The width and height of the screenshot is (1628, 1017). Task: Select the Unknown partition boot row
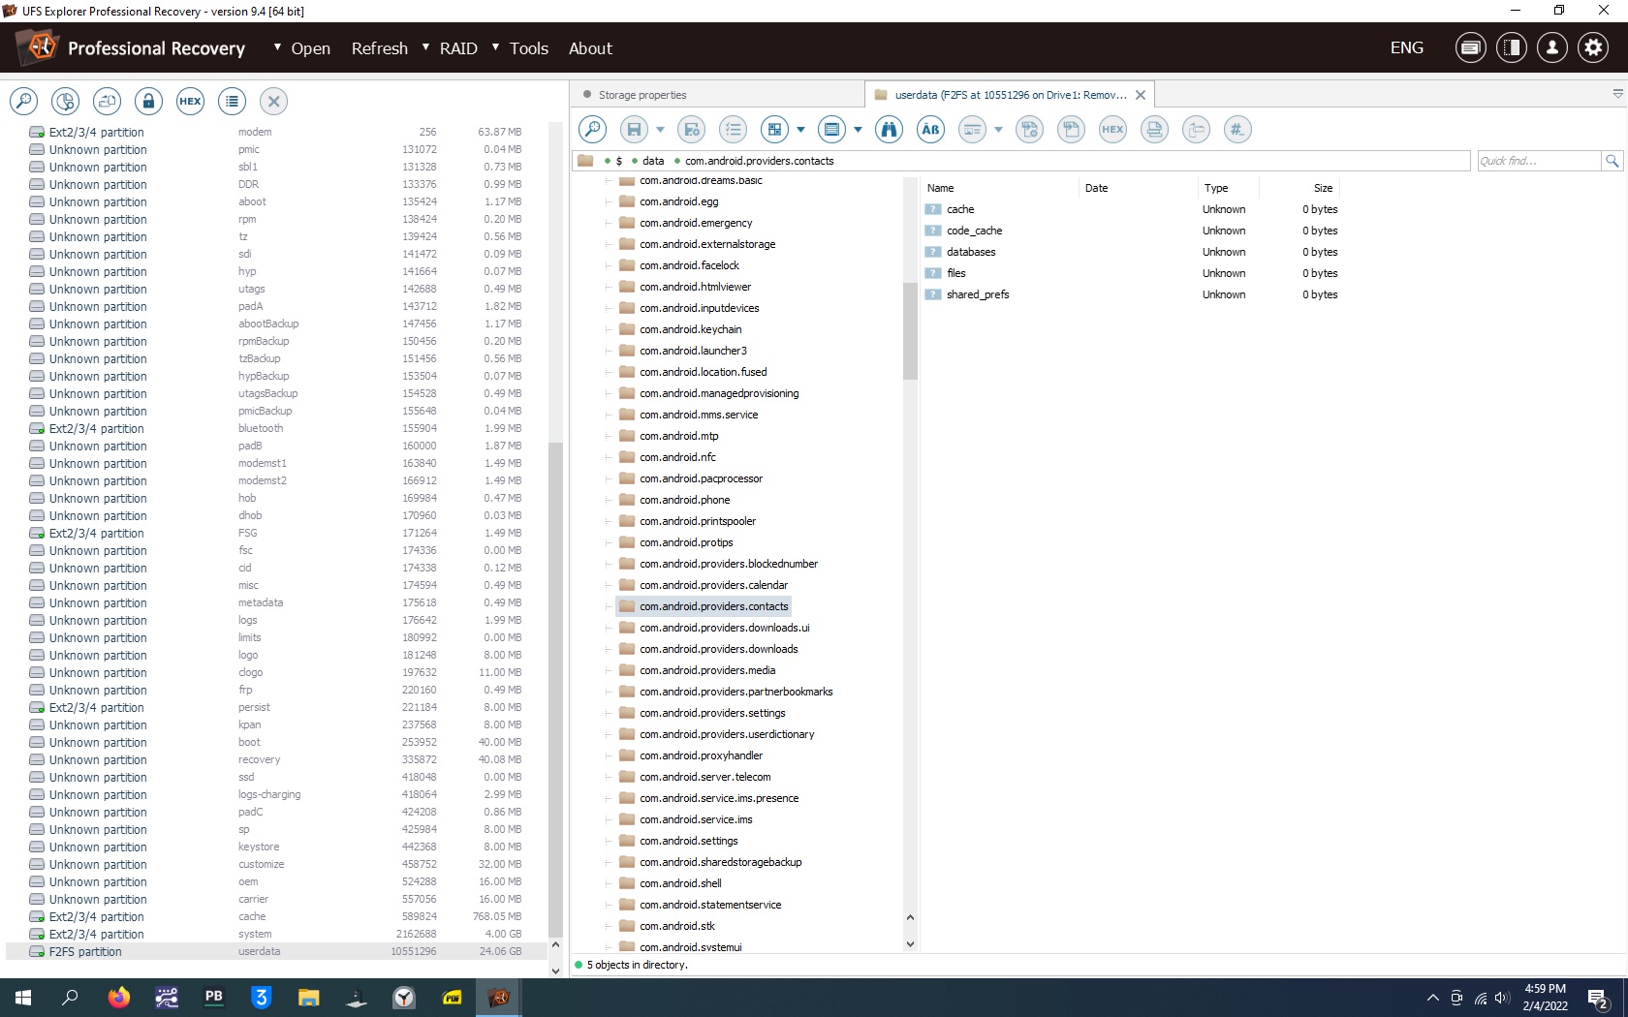point(276,743)
